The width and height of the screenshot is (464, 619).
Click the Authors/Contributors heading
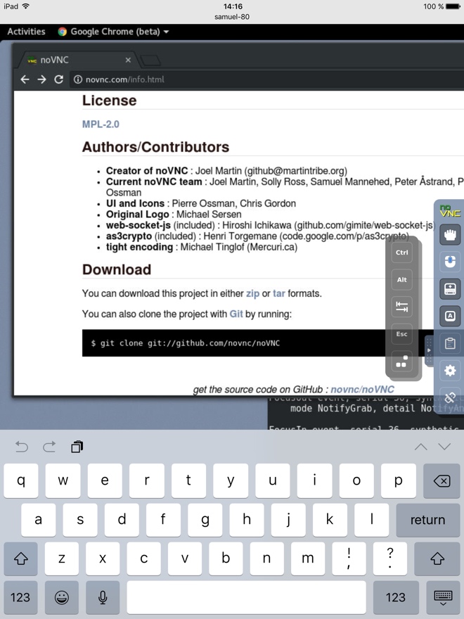[x=155, y=147]
